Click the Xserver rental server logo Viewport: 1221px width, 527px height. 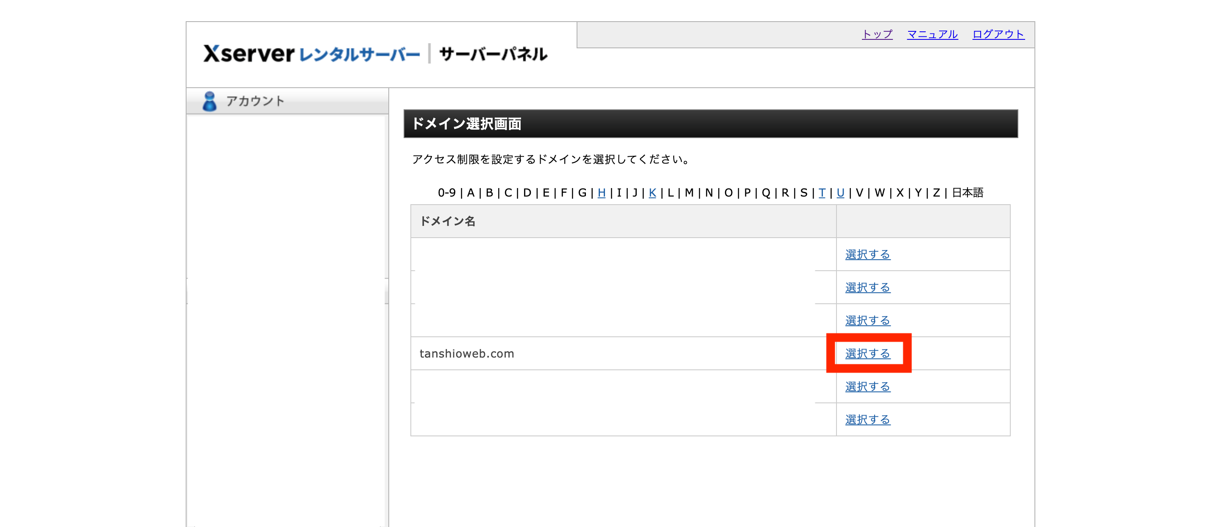click(312, 54)
